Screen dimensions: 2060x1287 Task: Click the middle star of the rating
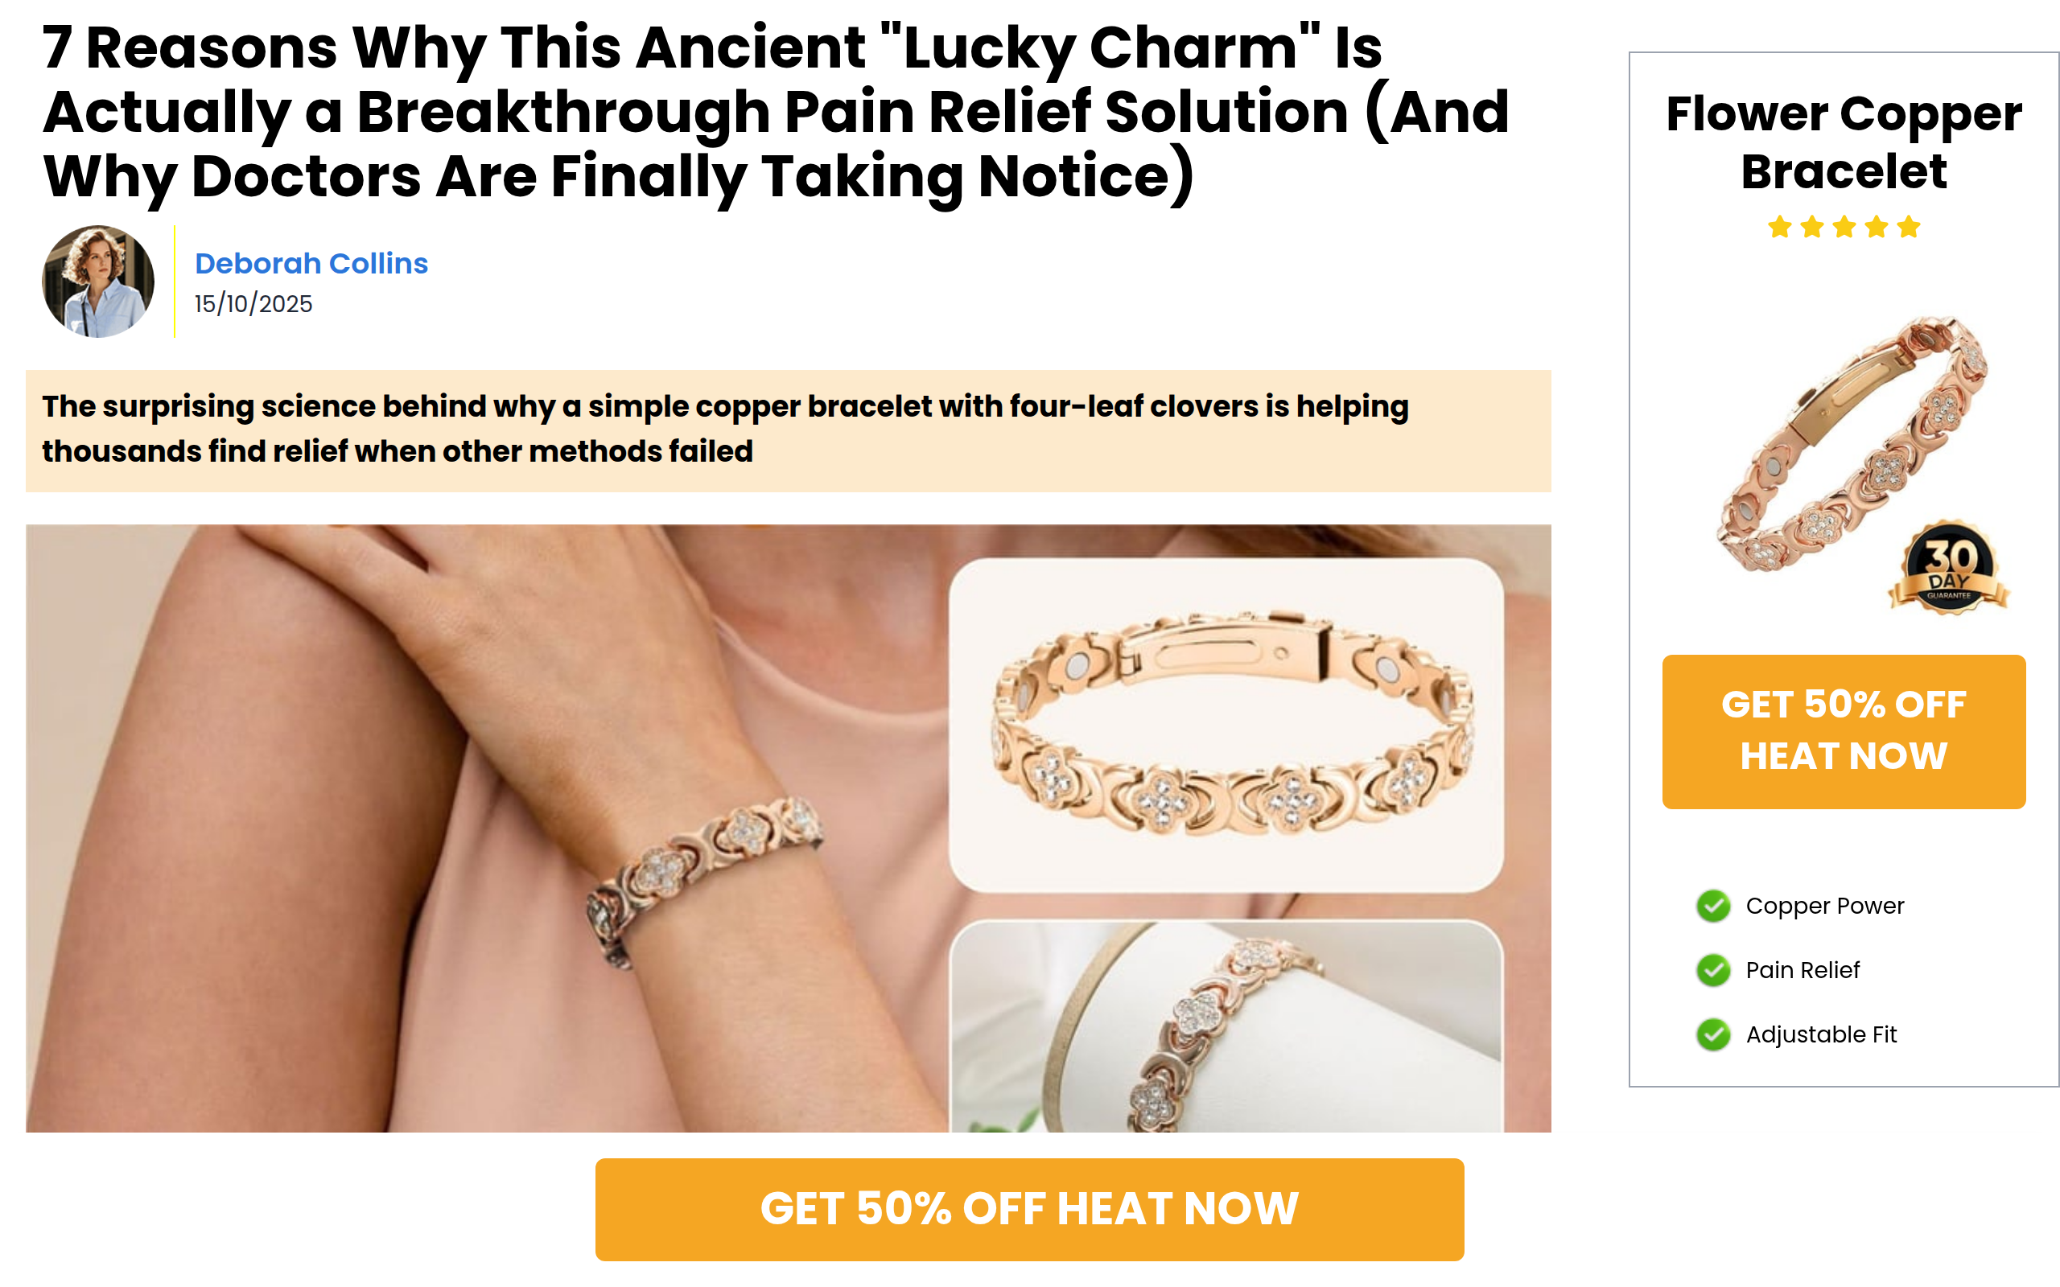[x=1844, y=228]
